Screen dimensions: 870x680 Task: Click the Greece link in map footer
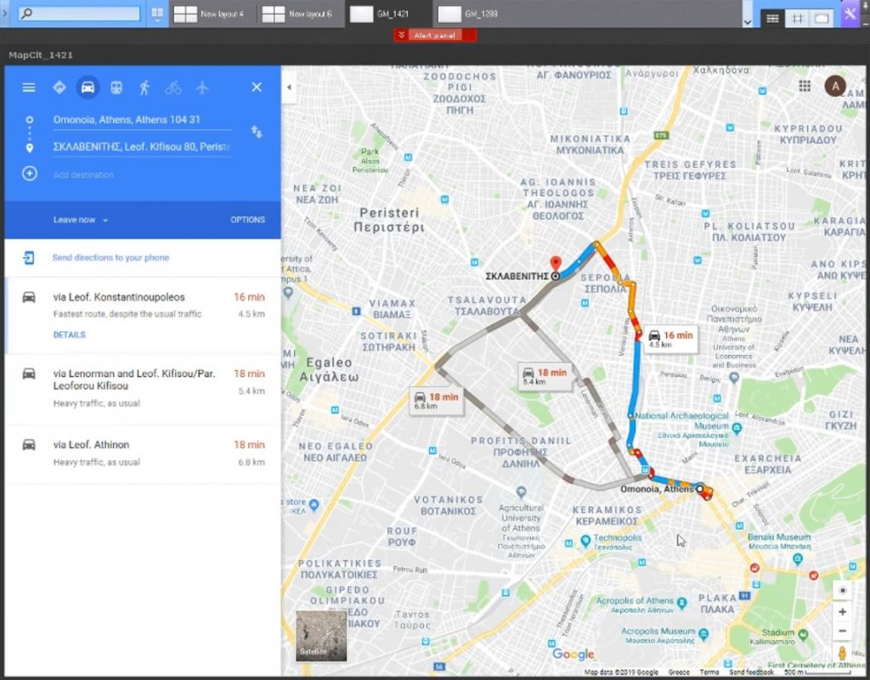[679, 672]
